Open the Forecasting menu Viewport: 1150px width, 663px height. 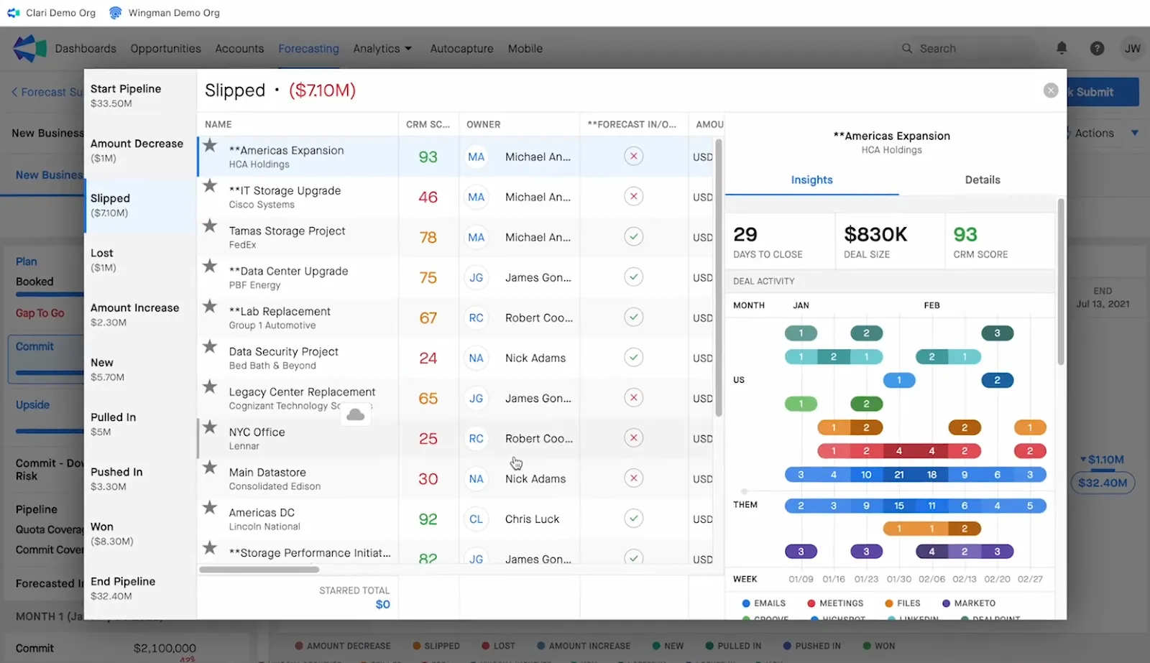click(x=308, y=48)
